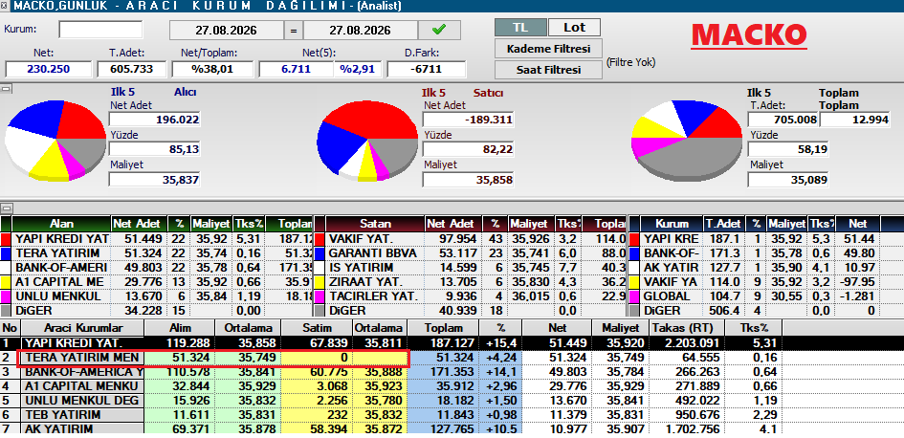
Task: Click Satim value 67.839
Action: [x=317, y=342]
